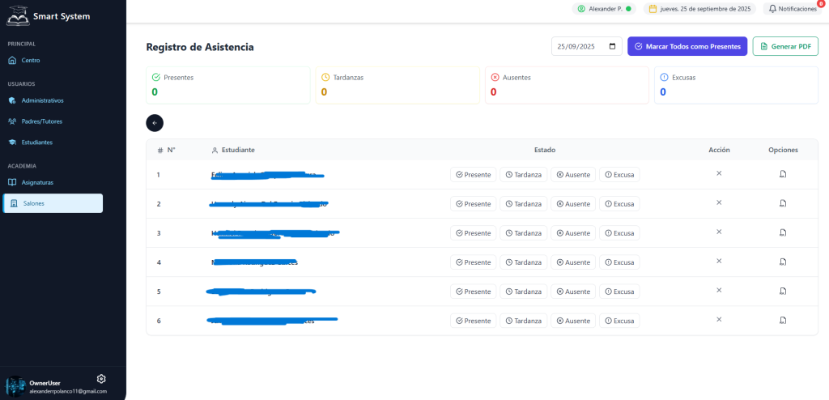The width and height of the screenshot is (829, 400).
Task: Navigate to Padres/Tutores section
Action: click(41, 121)
